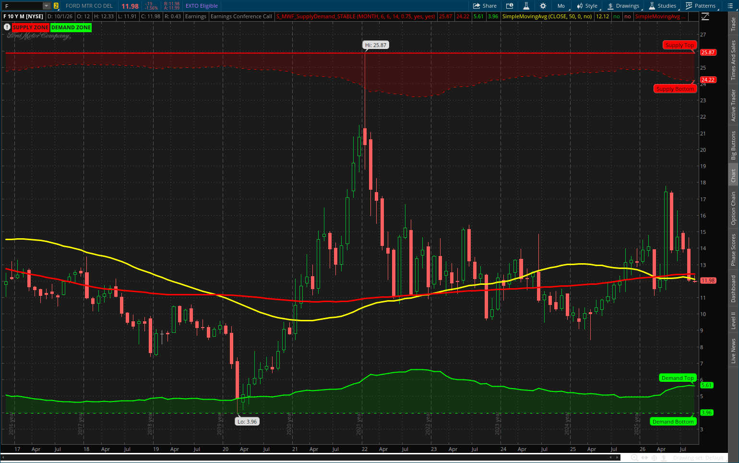The width and height of the screenshot is (739, 463).
Task: Click the curve icon above the price axis
Action: point(705,16)
